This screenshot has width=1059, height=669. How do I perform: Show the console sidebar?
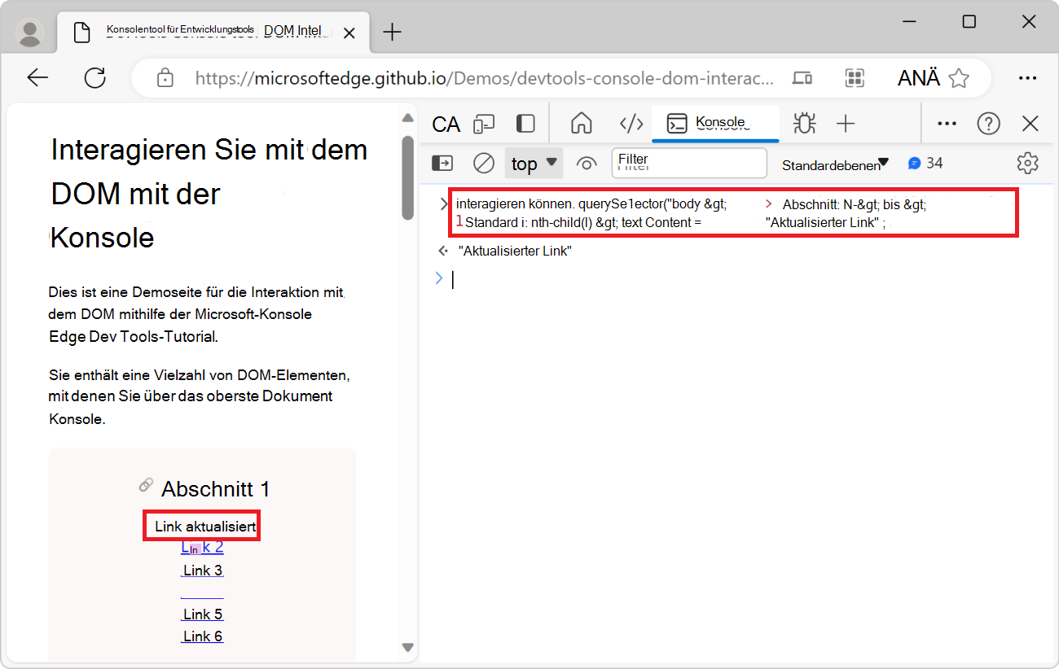click(x=442, y=163)
